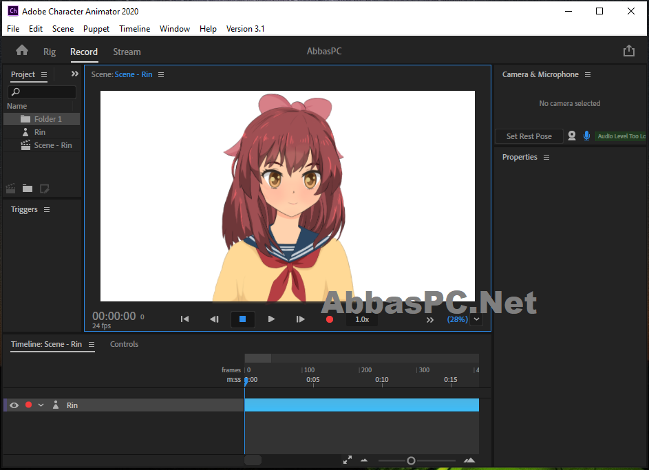
Task: Click the timeline horizontal scrollbar thumb
Action: coord(253,460)
